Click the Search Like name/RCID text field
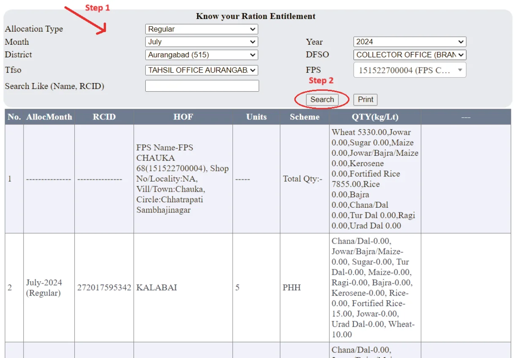 [x=202, y=86]
